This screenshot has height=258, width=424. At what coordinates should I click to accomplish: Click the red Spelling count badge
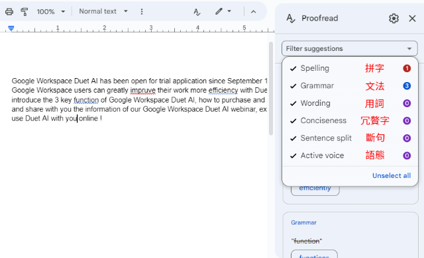pyautogui.click(x=407, y=68)
